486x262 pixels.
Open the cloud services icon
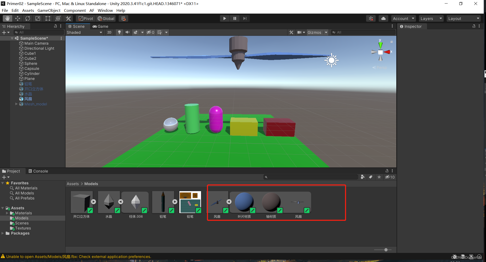tap(383, 18)
